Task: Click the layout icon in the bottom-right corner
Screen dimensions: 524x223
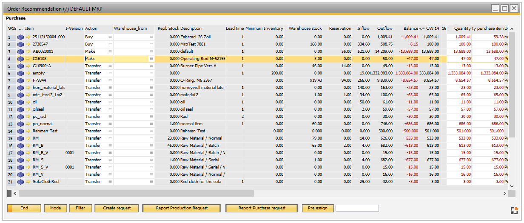Action: [x=514, y=210]
